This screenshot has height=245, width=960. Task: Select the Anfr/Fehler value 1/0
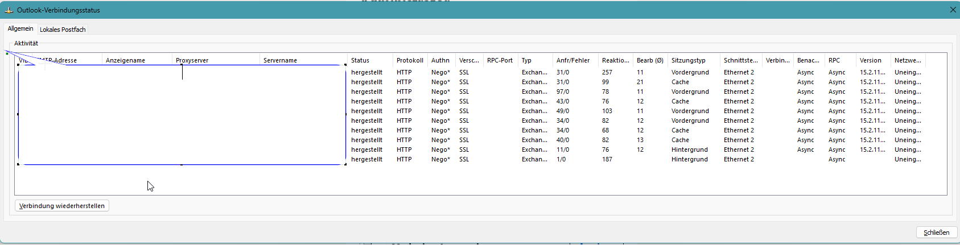click(561, 159)
